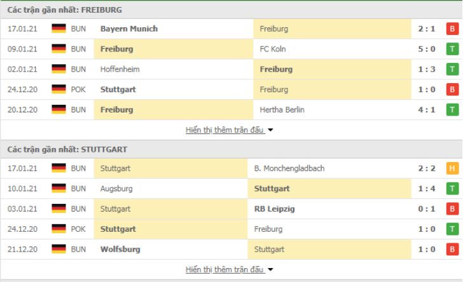Click the 1 : 4 score for Augsburg–Stuttgart

pyautogui.click(x=427, y=189)
